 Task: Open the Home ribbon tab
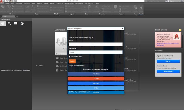pyautogui.click(x=7, y=4)
